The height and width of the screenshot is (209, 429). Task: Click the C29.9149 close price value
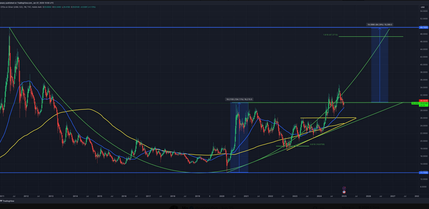point(75,7)
